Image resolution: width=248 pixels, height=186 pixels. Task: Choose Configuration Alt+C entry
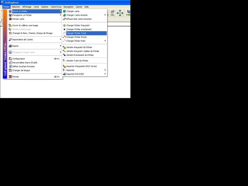point(35,59)
